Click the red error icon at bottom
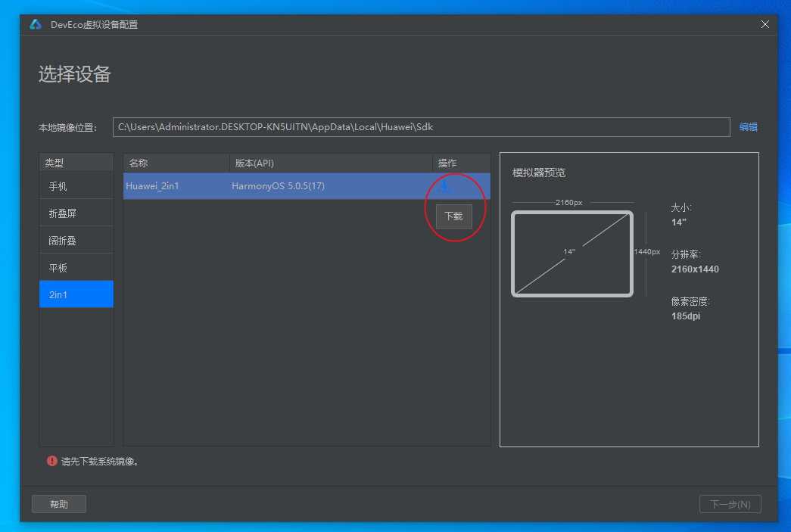 tap(51, 461)
